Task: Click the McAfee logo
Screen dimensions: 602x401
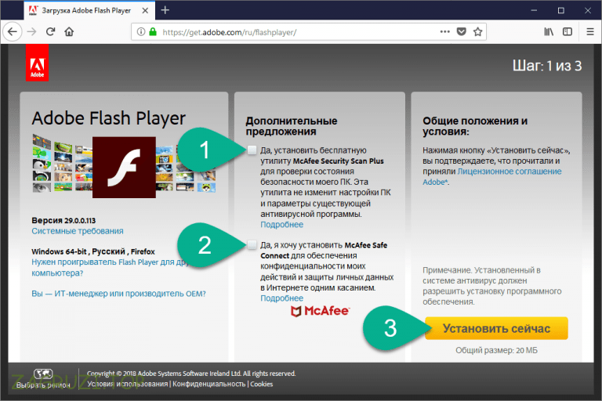Action: pyautogui.click(x=320, y=311)
